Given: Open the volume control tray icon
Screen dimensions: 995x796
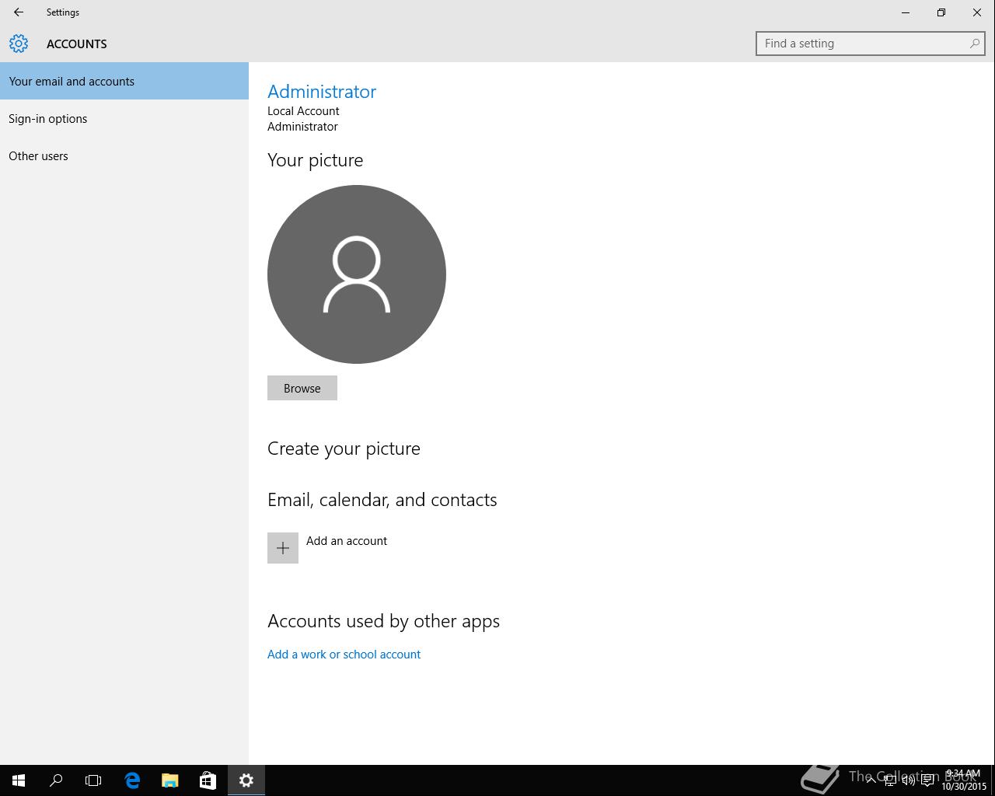Looking at the screenshot, I should pyautogui.click(x=909, y=780).
